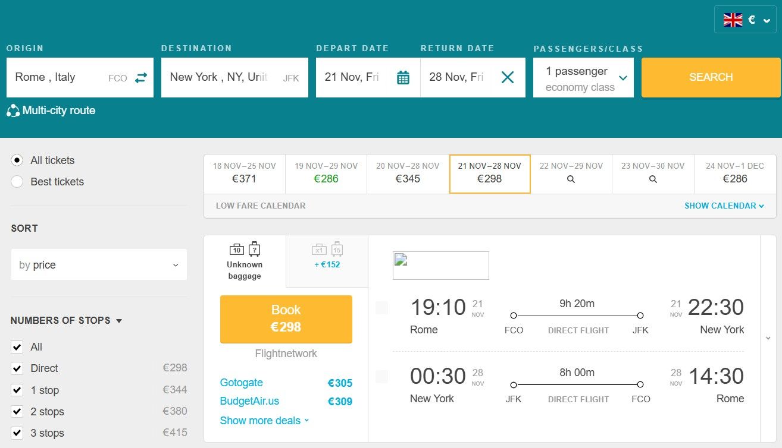The image size is (782, 448).
Task: Open the Gotogate €305 deal link
Action: [242, 383]
